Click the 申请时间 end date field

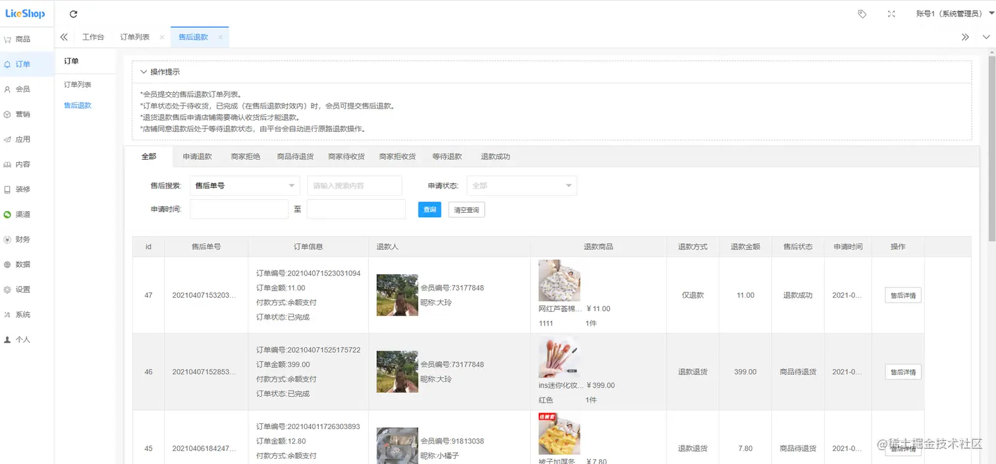coord(356,209)
